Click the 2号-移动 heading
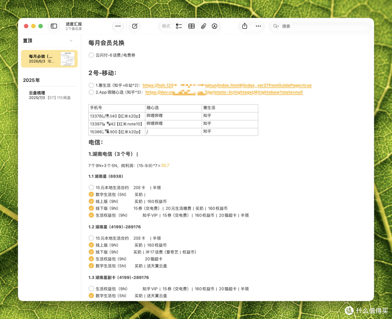 tap(102, 73)
